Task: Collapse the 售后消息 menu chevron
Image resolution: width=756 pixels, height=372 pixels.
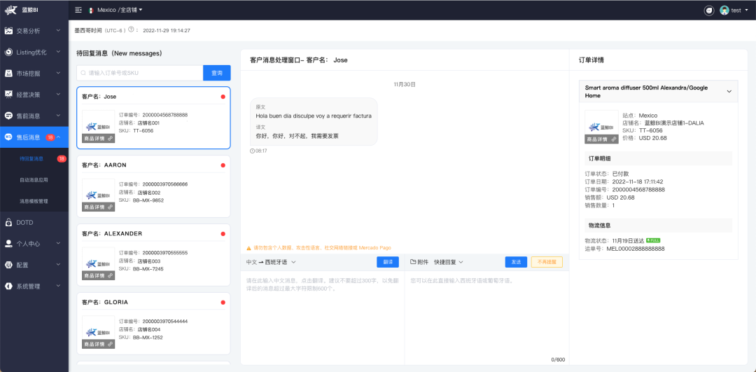Action: 58,137
